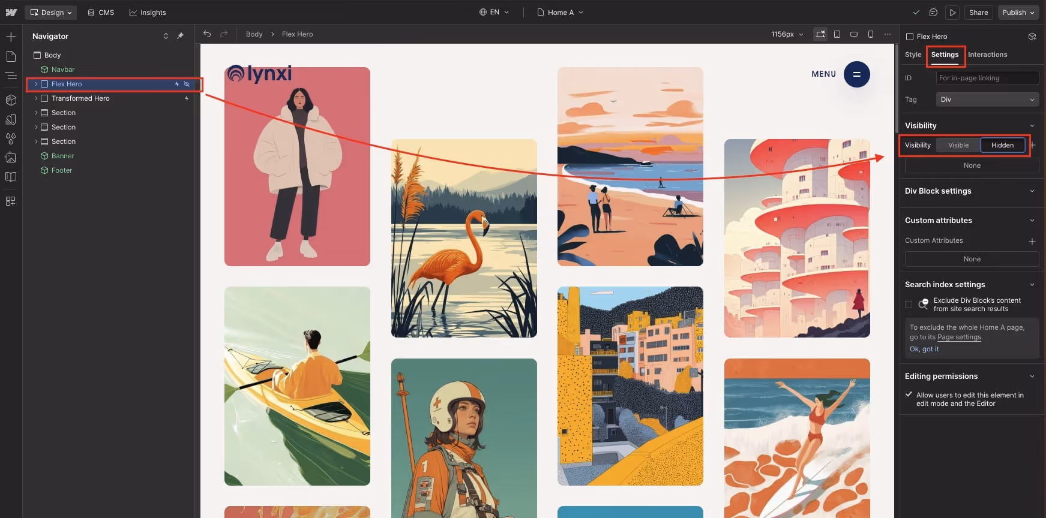
Task: Collapse the Custom attributes section
Action: [x=1032, y=221]
